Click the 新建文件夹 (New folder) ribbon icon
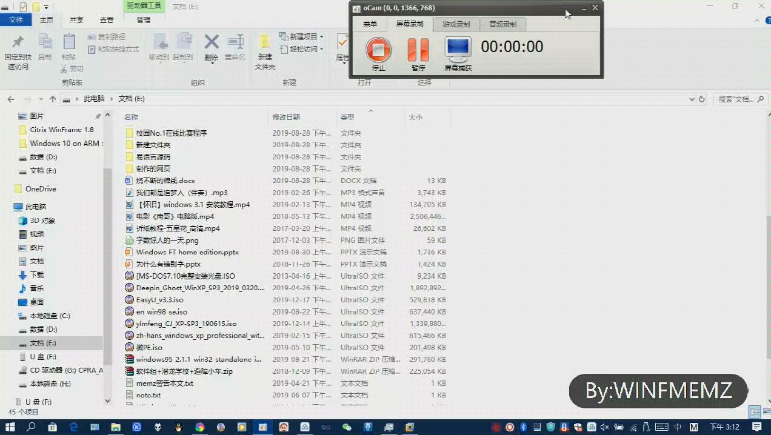Viewport: 771px width, 435px height. tap(264, 52)
